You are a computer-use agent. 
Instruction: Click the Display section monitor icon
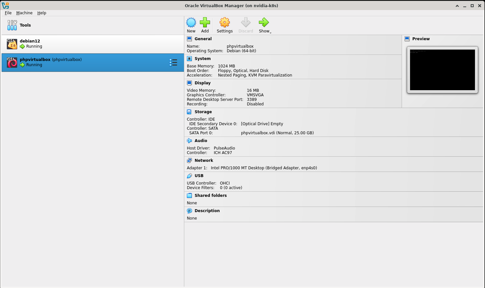pyautogui.click(x=189, y=83)
